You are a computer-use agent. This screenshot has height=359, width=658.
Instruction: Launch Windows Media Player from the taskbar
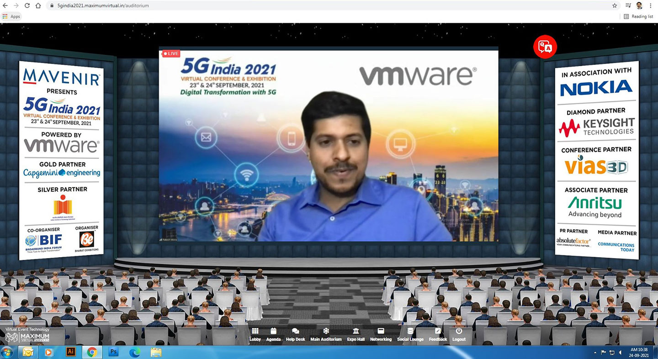[49, 352]
